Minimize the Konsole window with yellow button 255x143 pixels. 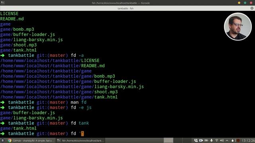point(239,3)
